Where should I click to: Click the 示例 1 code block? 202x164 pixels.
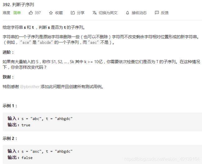[x=103, y=122]
